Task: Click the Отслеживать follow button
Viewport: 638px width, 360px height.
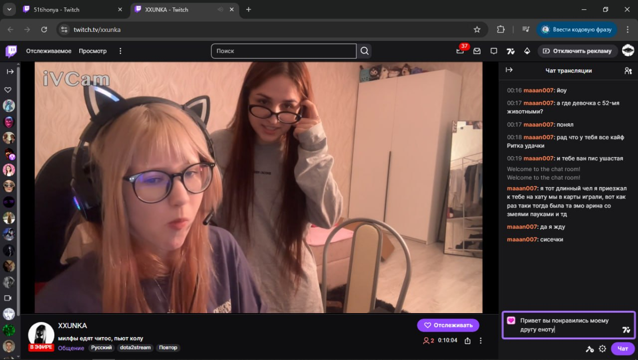Action: pyautogui.click(x=448, y=325)
